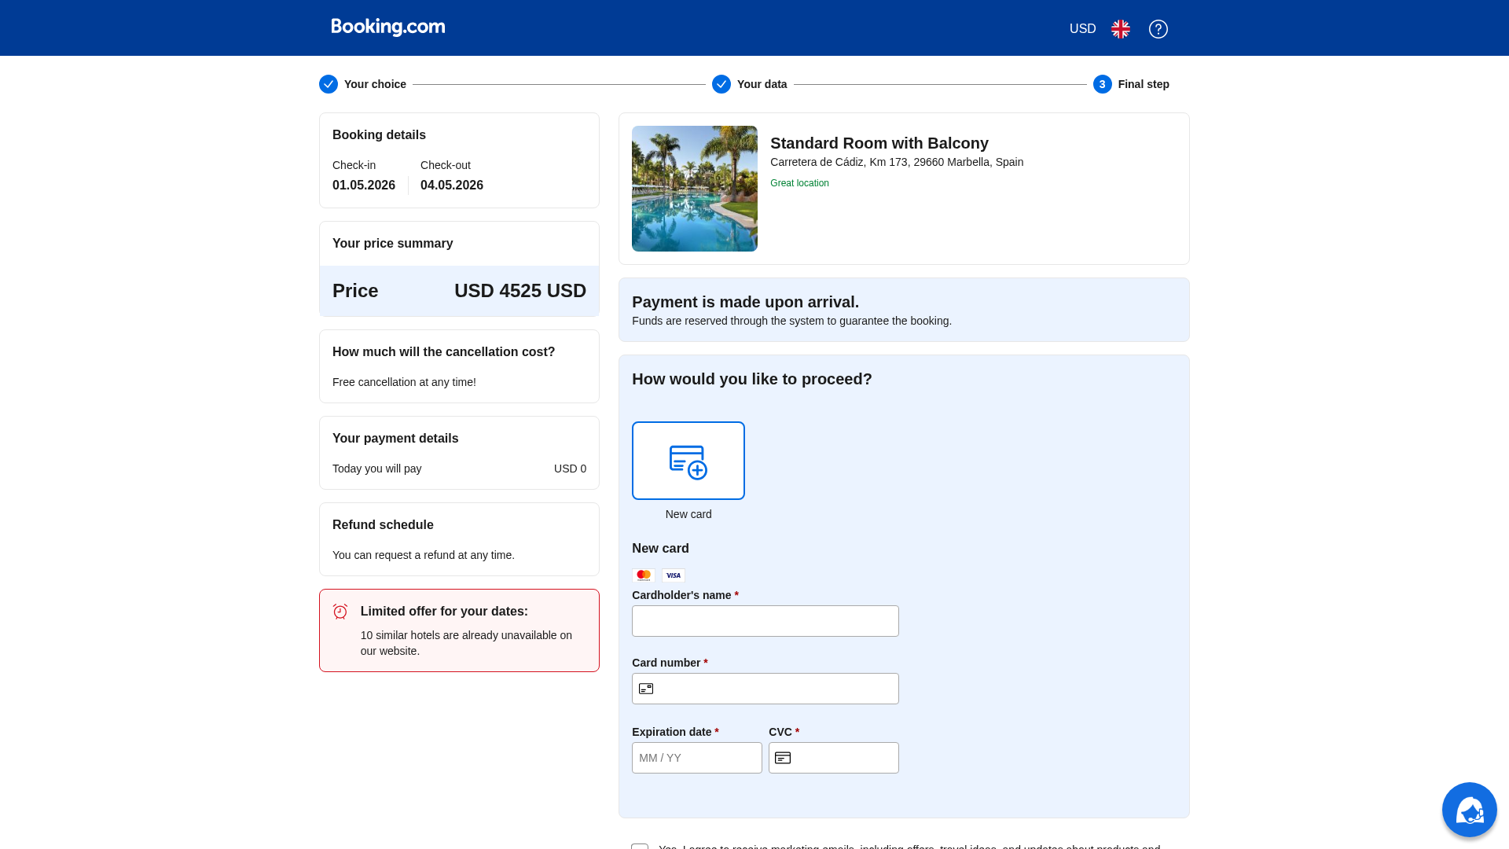Screen dimensions: 1509x849
Task: Click the card icon in the Card number field
Action: click(646, 688)
